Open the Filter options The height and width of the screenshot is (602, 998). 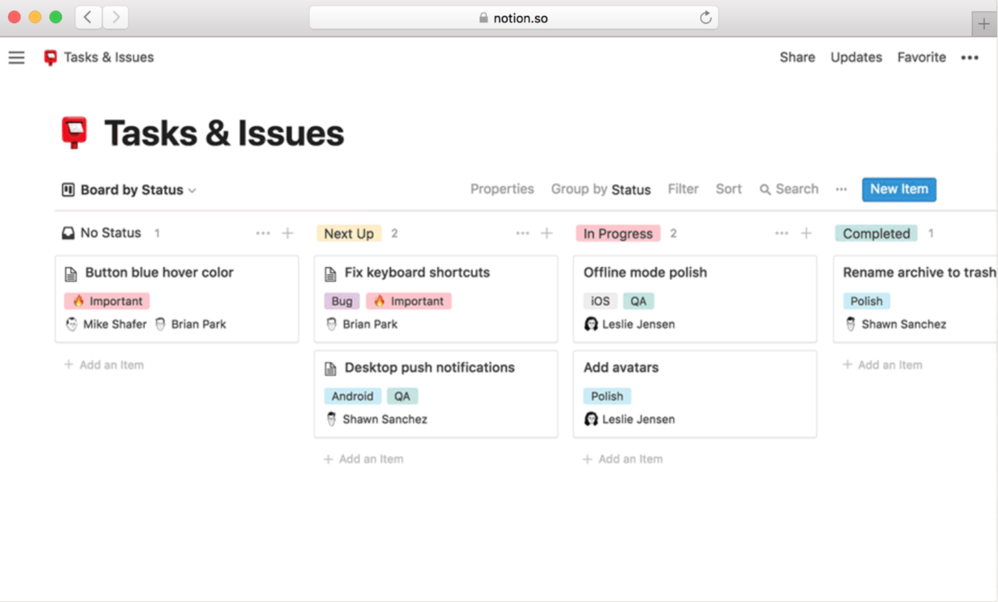683,189
